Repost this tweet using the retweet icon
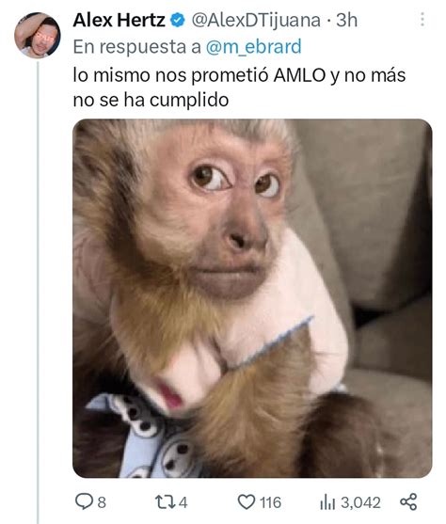Screen dimensions: 446x524 point(165,502)
